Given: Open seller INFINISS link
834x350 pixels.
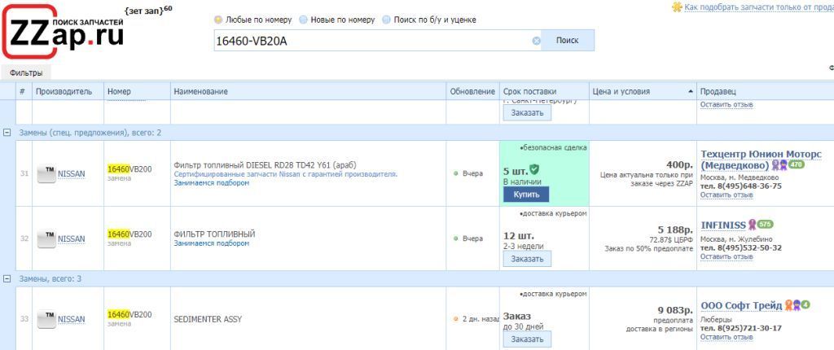Looking at the screenshot, I should pos(723,225).
